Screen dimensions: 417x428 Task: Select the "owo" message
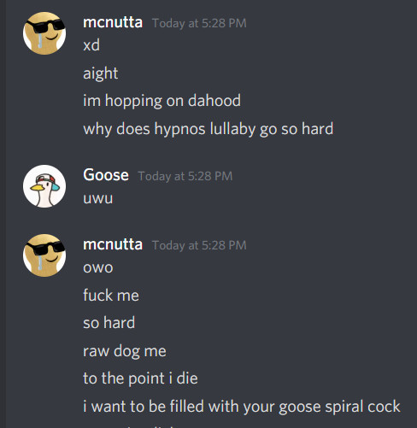[x=98, y=267]
